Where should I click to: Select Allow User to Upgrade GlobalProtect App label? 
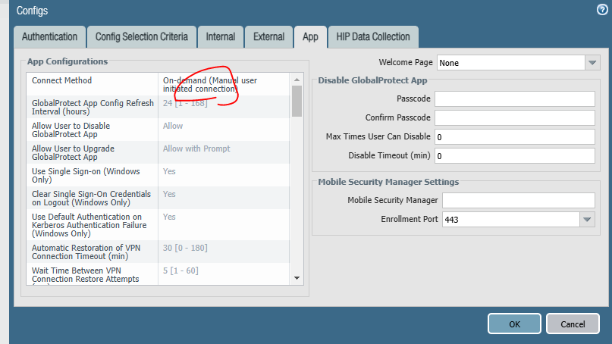click(x=73, y=152)
